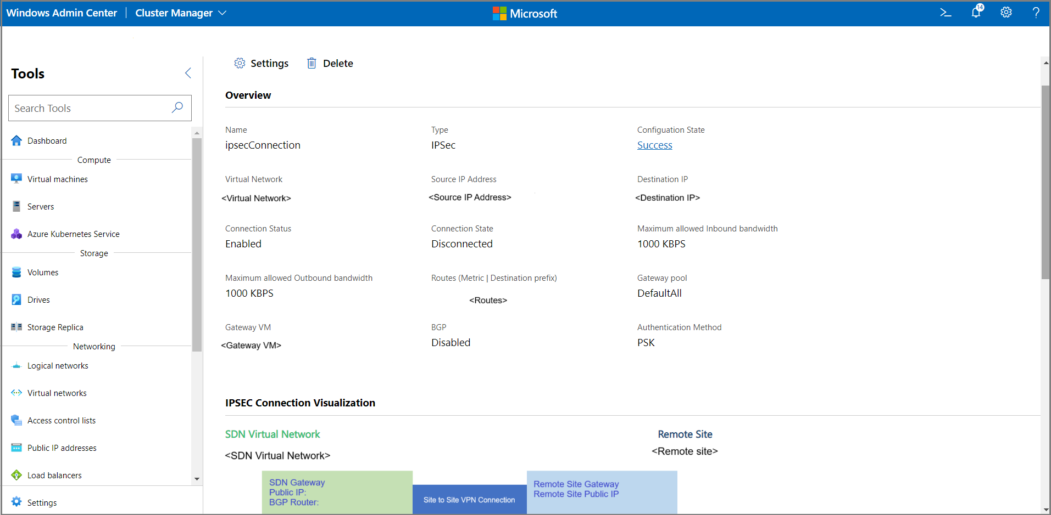The height and width of the screenshot is (515, 1051).
Task: Open the Success configuration state link
Action: tap(654, 145)
